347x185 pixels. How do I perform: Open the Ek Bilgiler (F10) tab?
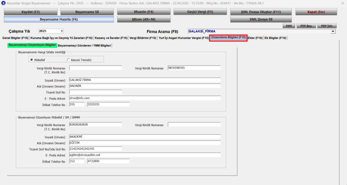click(275, 38)
